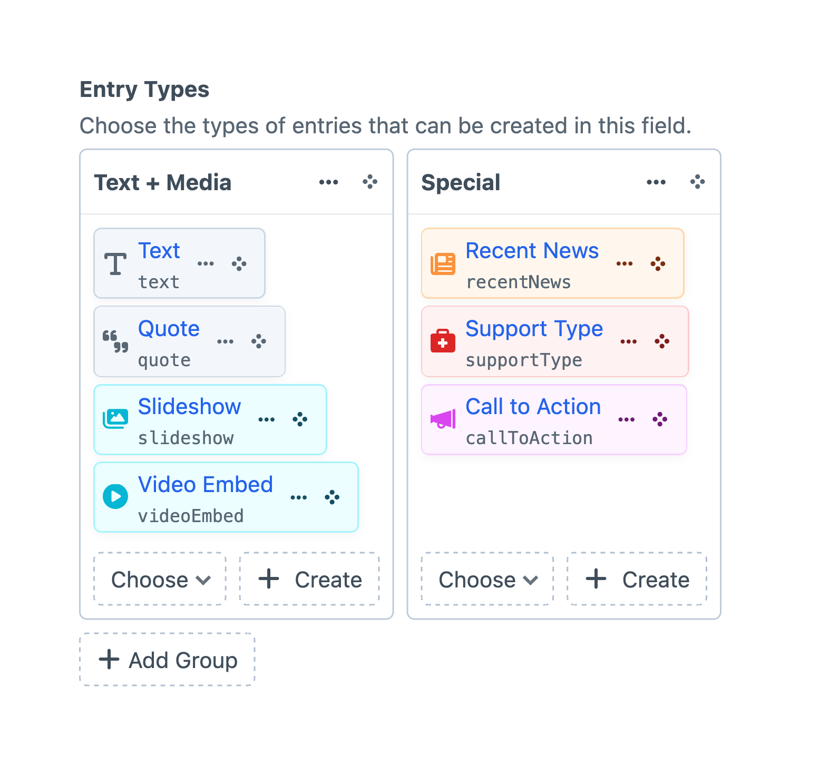Viewport: 819px width, 765px height.
Task: Grab the Recent News entry move handle
Action: [x=658, y=263]
